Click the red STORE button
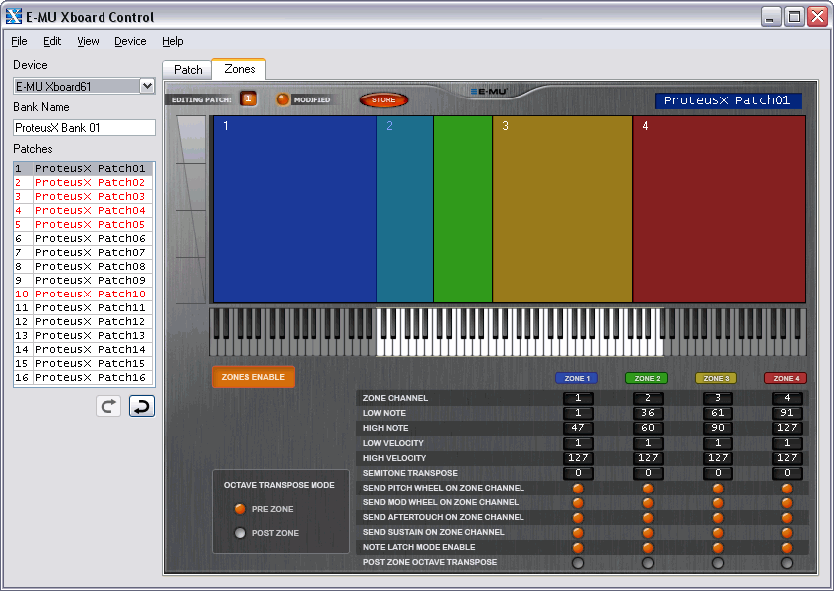The height and width of the screenshot is (591, 834). 383,100
